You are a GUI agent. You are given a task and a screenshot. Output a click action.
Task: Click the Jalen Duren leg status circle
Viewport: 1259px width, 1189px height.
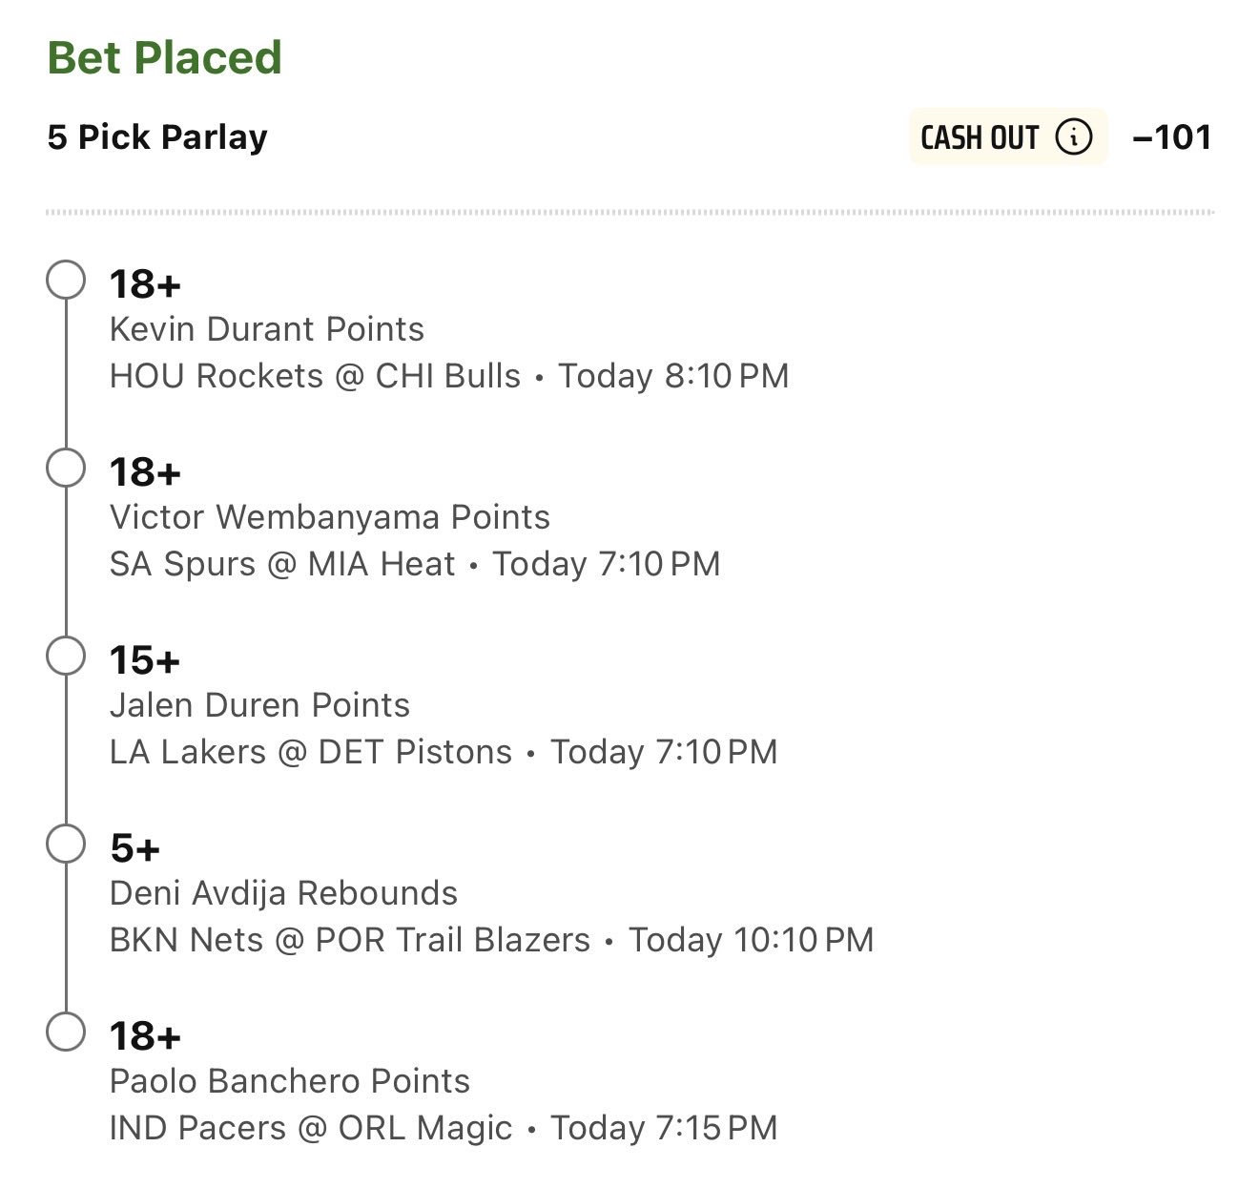[66, 657]
